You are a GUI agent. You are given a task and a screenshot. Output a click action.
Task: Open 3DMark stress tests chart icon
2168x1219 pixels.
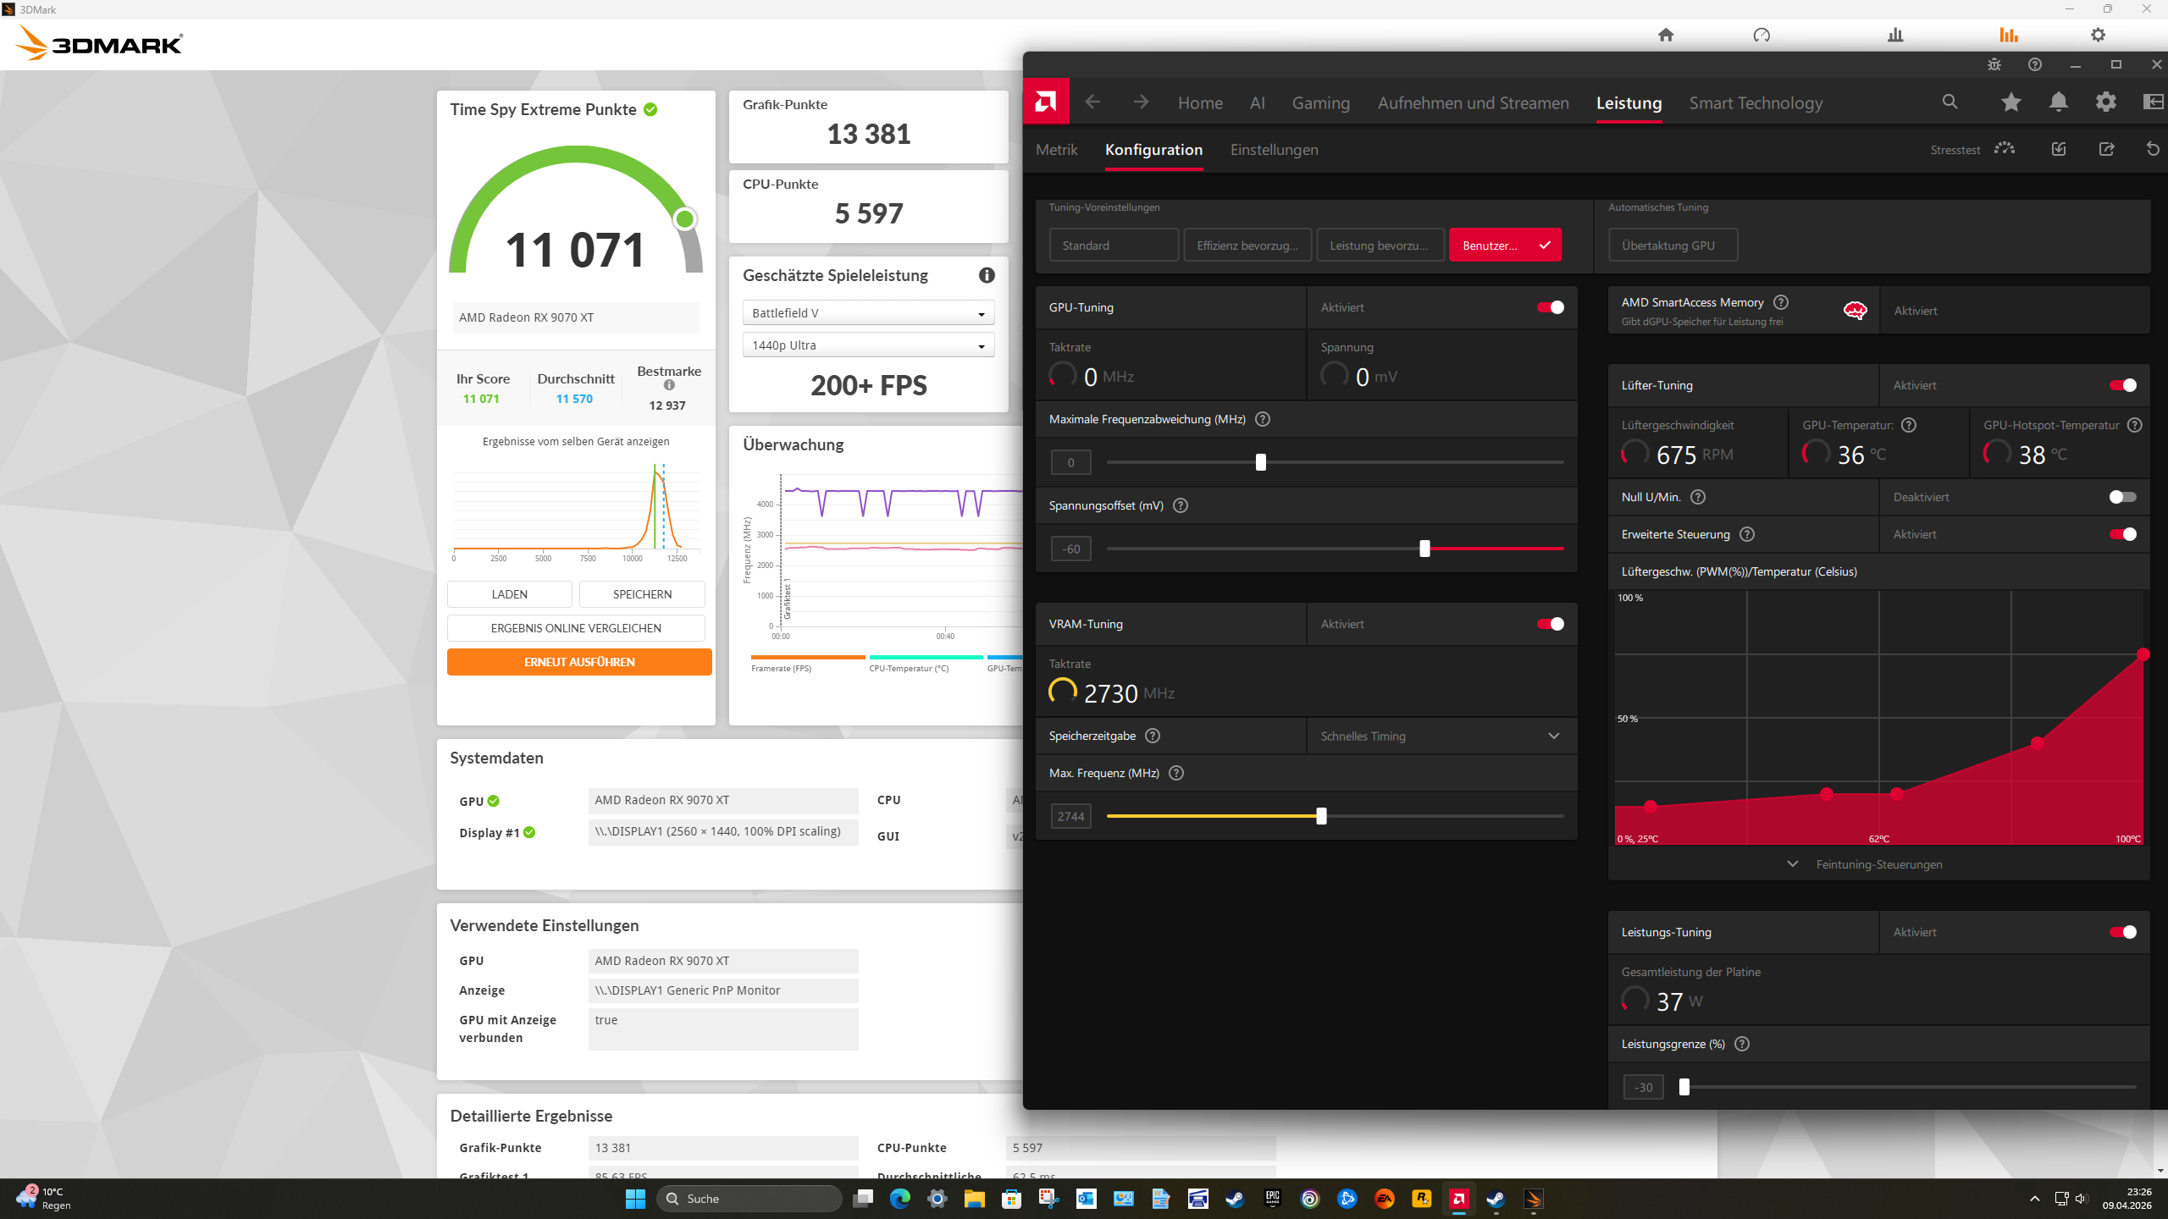[1895, 35]
